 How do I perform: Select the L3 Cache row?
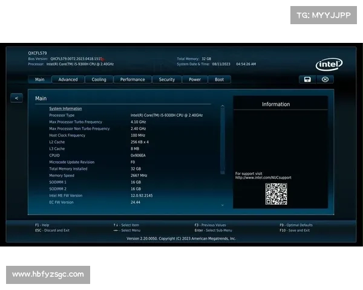pyautogui.click(x=94, y=149)
